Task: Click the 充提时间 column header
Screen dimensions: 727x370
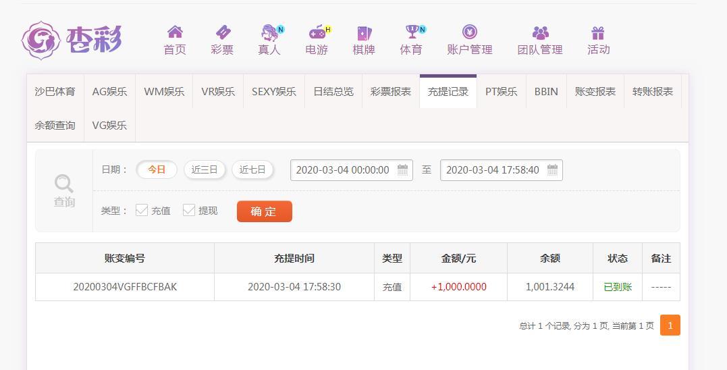Action: tap(294, 259)
